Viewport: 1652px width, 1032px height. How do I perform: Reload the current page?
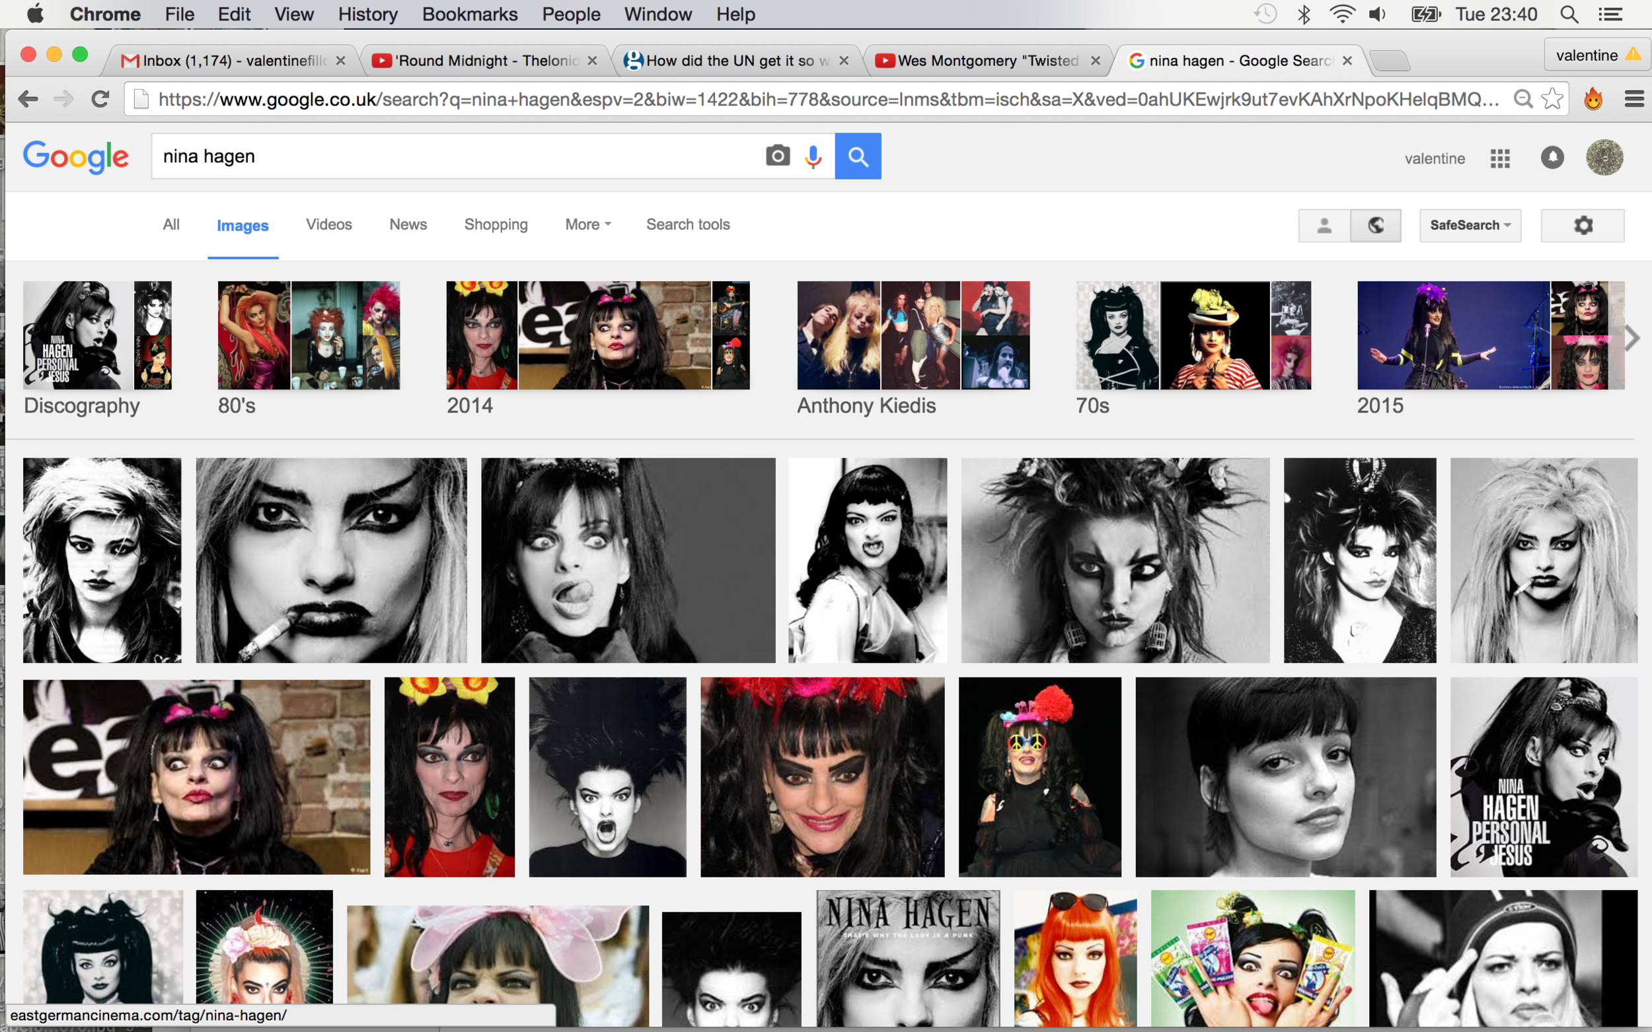coord(100,100)
